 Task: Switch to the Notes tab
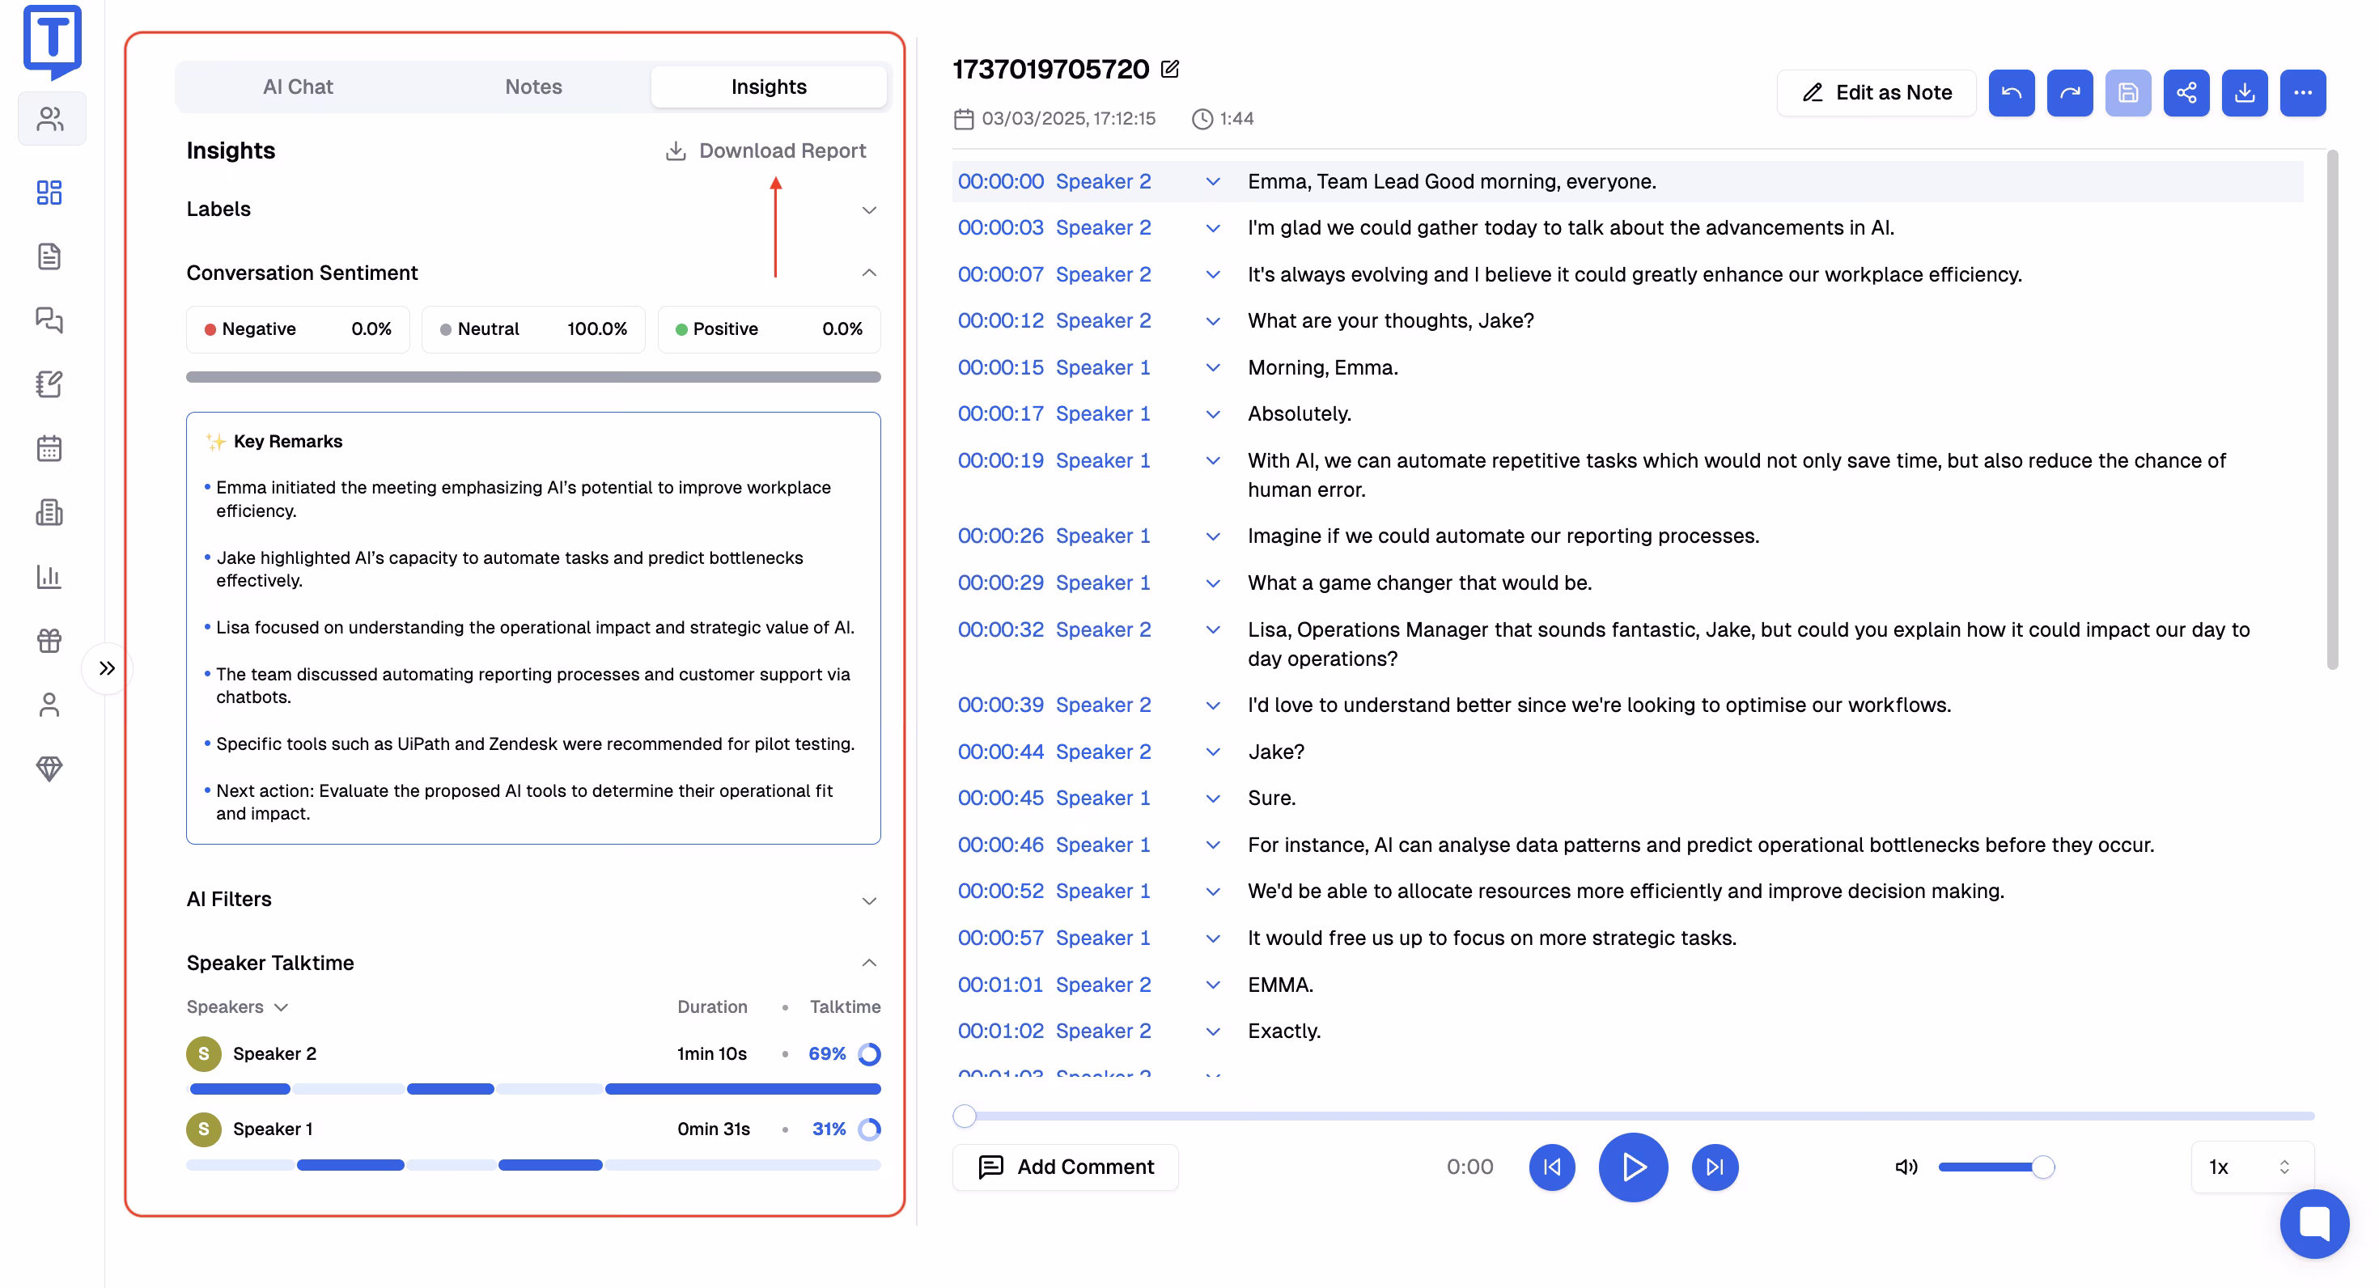534,87
